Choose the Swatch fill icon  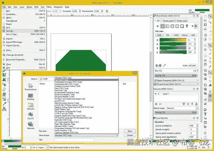182,26
